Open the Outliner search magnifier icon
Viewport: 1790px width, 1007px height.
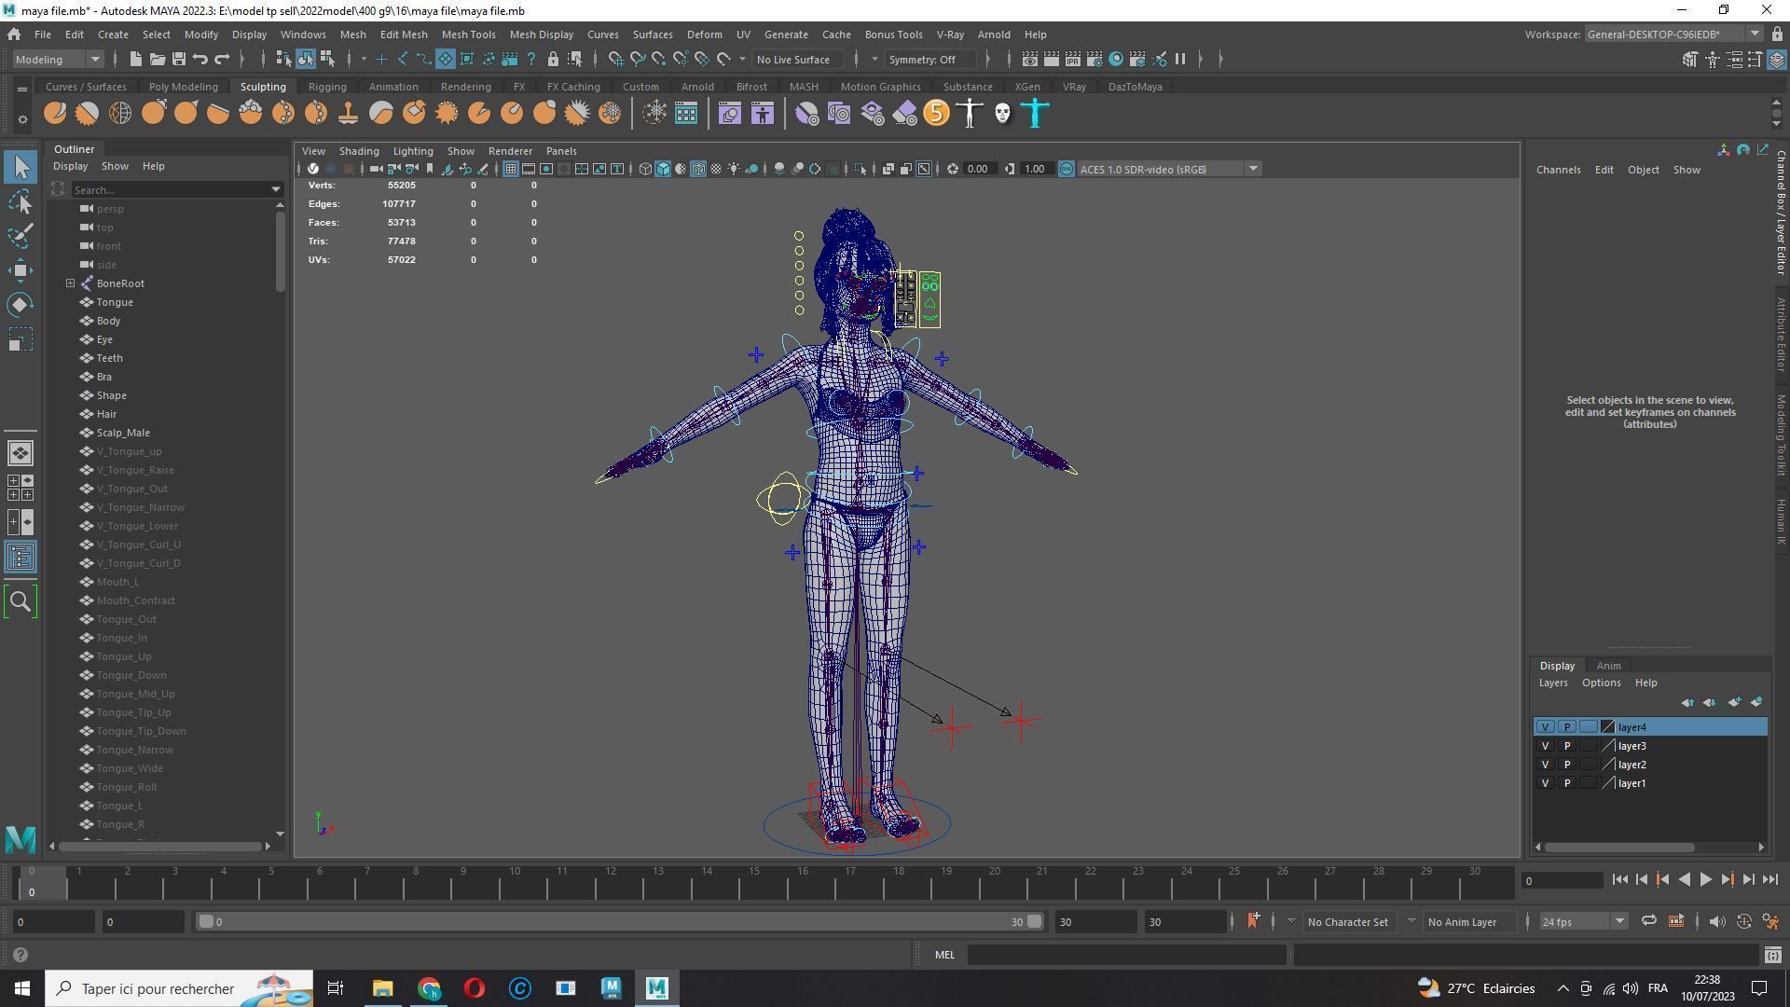tap(21, 601)
